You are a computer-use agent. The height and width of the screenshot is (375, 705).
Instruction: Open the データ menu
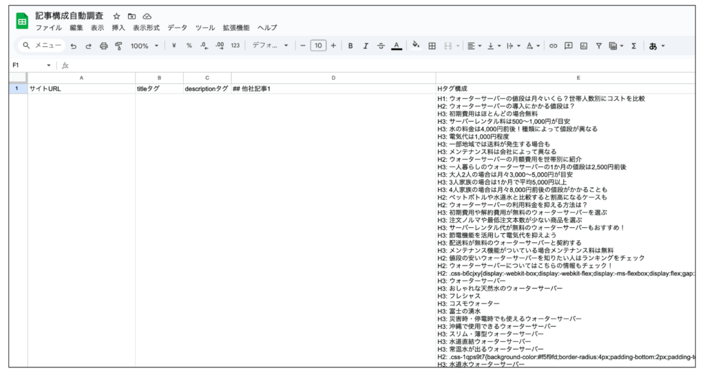coord(177,28)
